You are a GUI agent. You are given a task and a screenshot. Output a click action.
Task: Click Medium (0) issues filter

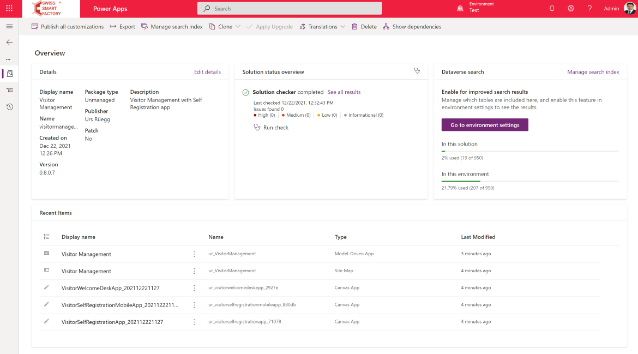[x=296, y=115]
